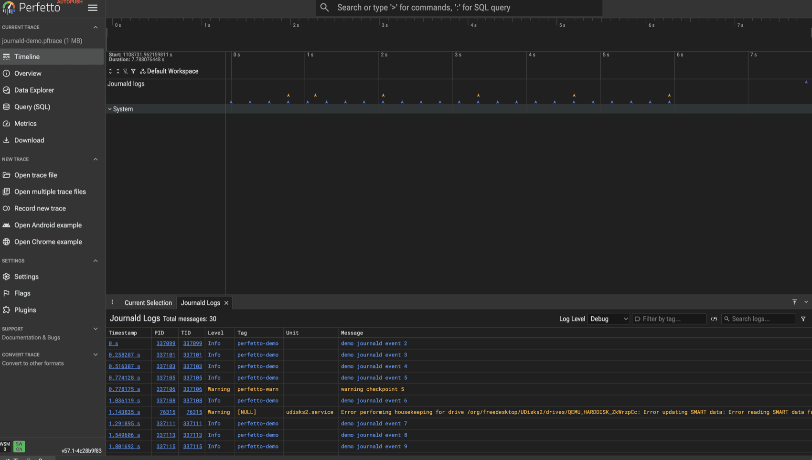Screen dimensions: 812x460
Task: Click timestamp link 1.143835 s
Action: pyautogui.click(x=124, y=412)
